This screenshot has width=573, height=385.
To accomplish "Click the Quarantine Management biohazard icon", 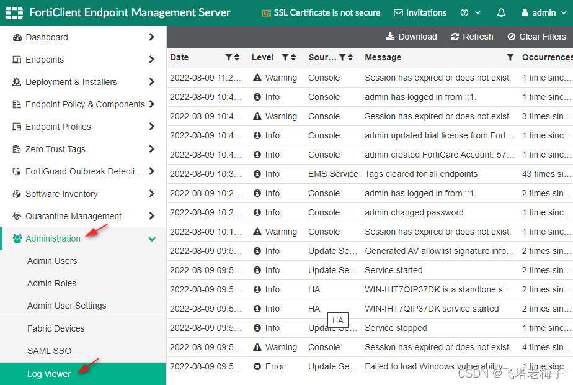I will (x=17, y=216).
